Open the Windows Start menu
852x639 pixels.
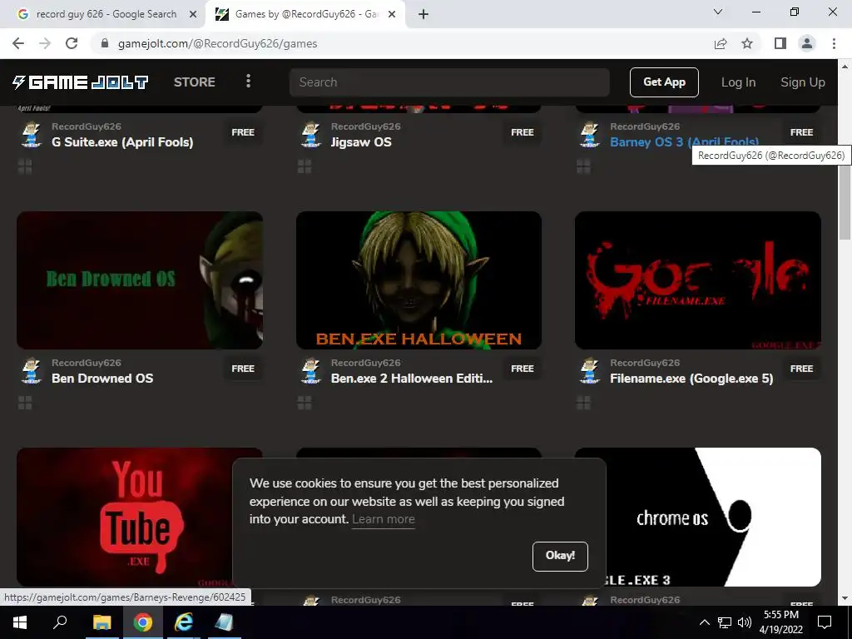point(20,622)
